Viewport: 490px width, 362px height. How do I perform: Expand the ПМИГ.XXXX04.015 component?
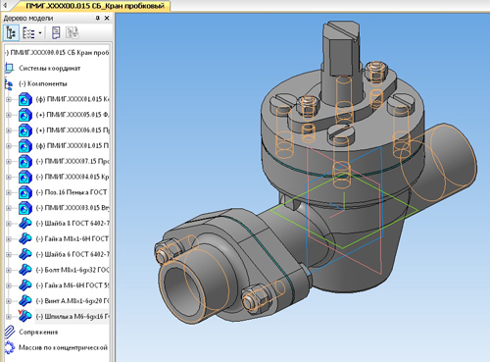coord(9,177)
